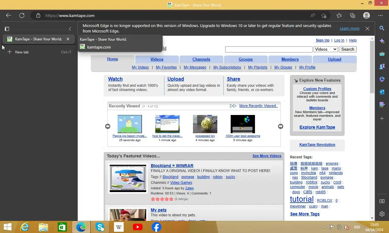Open My Playlists in the sub-navigation

pos(258,67)
